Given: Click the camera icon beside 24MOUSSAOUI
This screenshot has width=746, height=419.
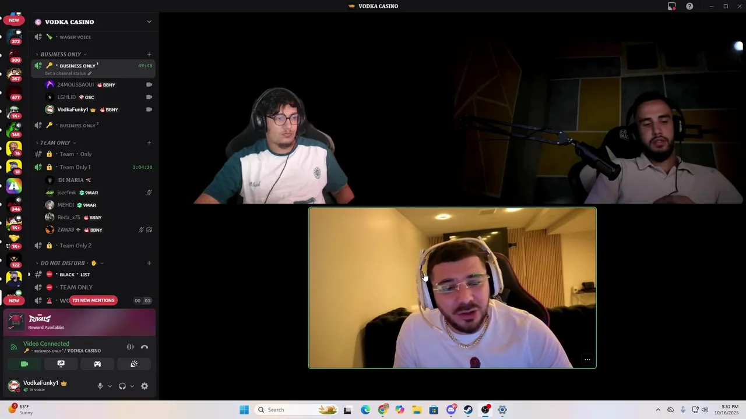Looking at the screenshot, I should 149,84.
